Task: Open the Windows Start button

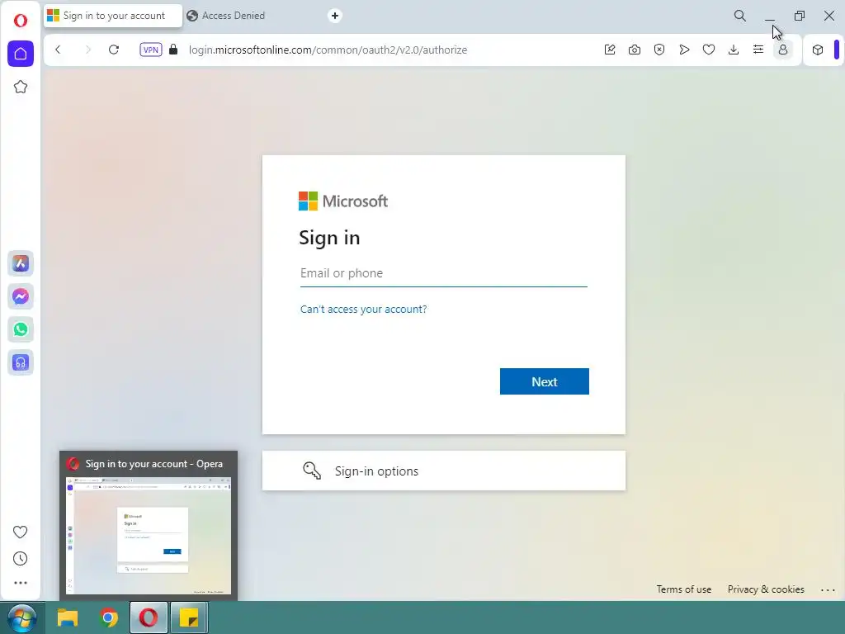Action: click(x=21, y=617)
